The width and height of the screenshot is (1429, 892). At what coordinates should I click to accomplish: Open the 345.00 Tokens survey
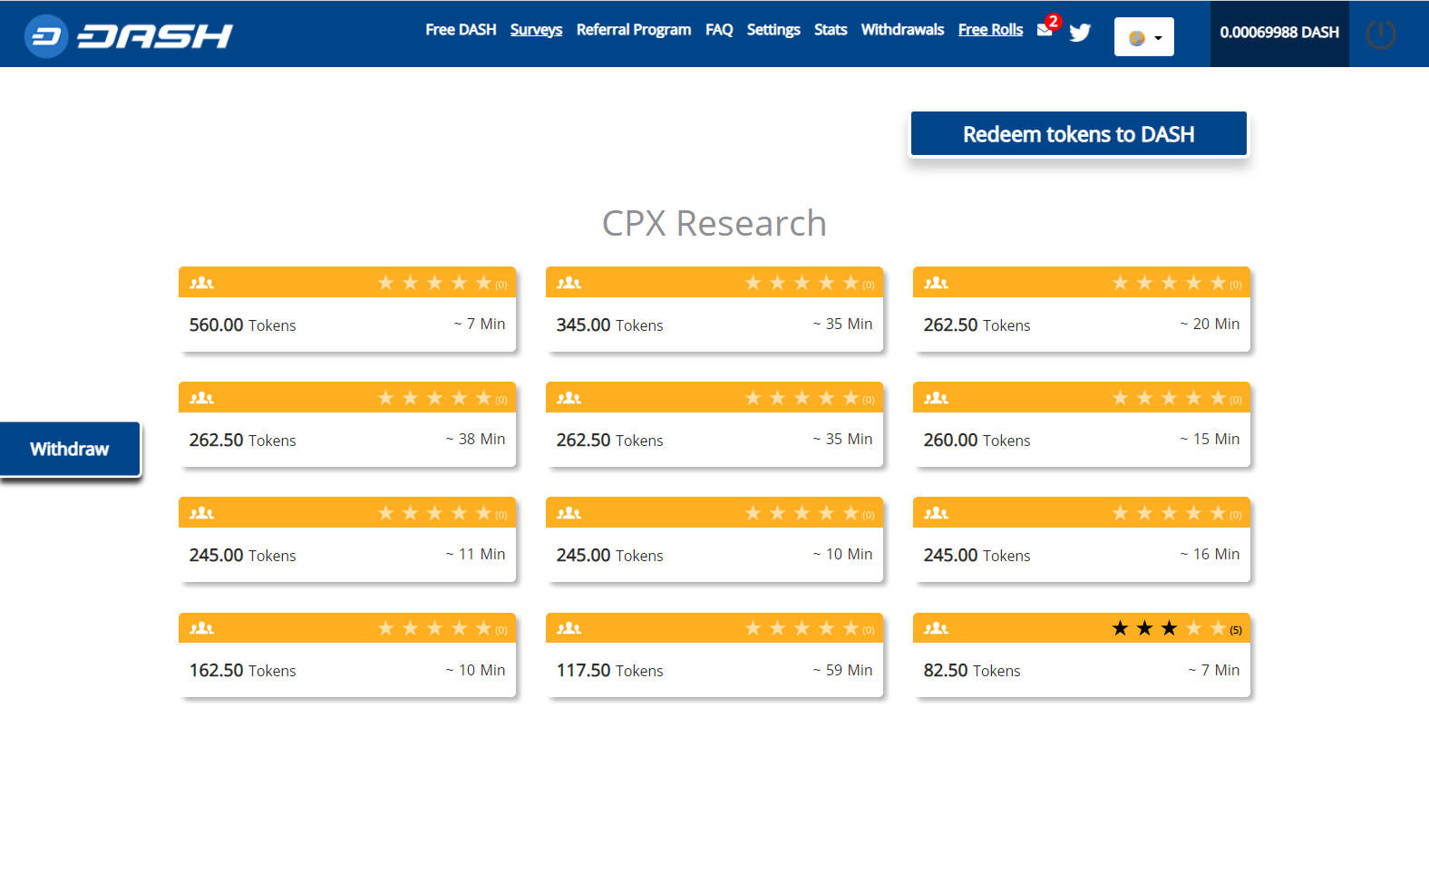pyautogui.click(x=714, y=309)
